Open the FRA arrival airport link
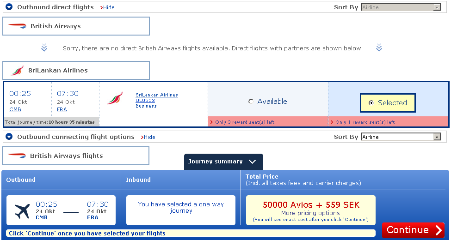This screenshot has width=451, height=240. 62,109
